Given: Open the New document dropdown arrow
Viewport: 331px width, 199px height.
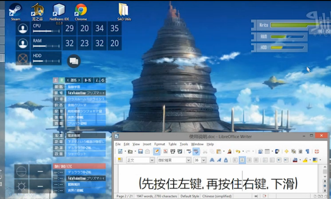Looking at the screenshot, I should click(125, 151).
